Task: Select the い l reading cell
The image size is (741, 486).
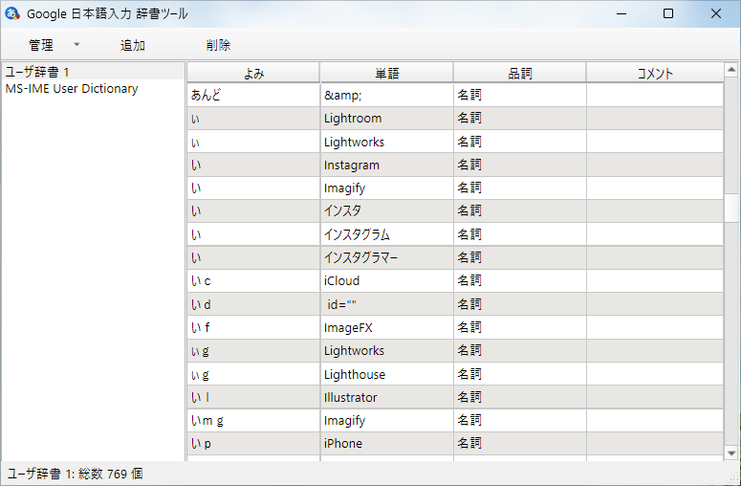Action: pos(253,397)
